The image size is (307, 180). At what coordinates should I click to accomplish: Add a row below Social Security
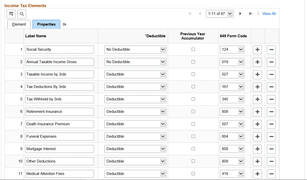tap(257, 49)
